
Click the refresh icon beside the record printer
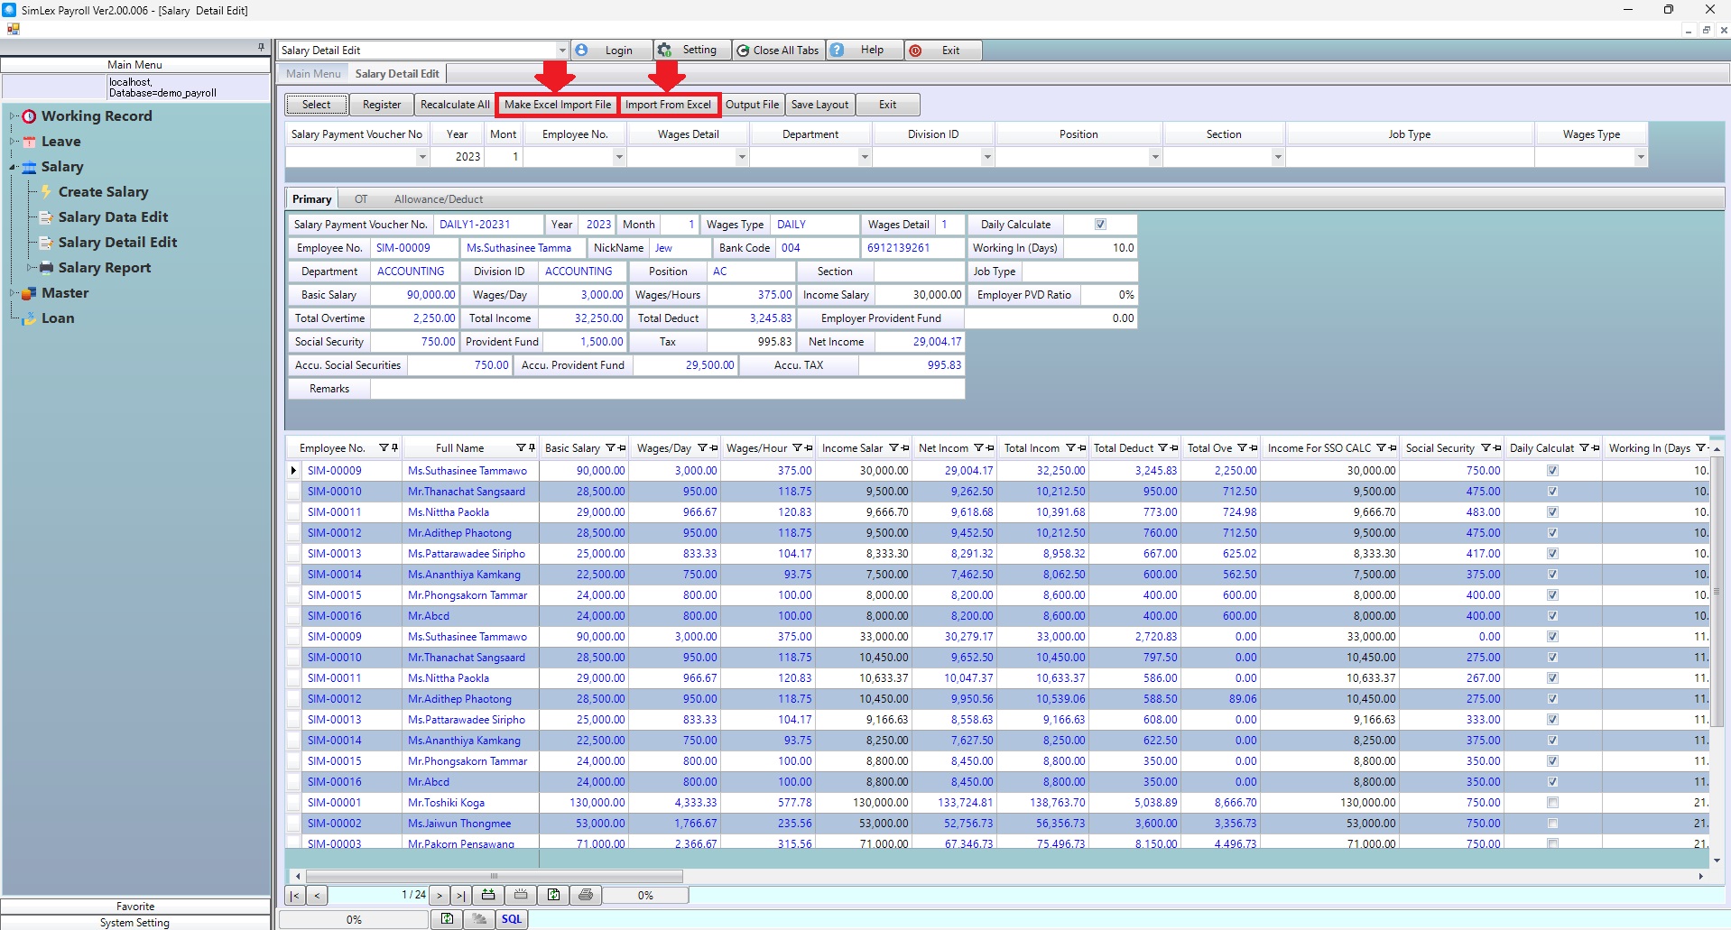pyautogui.click(x=553, y=895)
